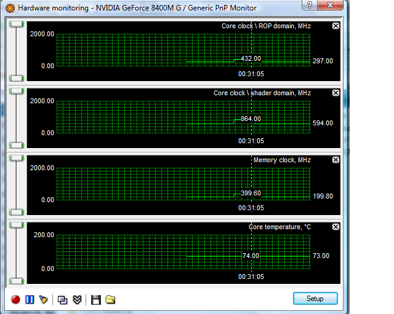Screen dimensions: 394x314
Task: Click the double-chevron down icon
Action: coord(77,299)
